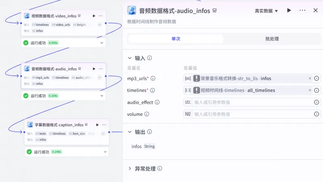323x182 pixels.
Task: Close the audio_infos settings panel
Action: click(x=315, y=10)
